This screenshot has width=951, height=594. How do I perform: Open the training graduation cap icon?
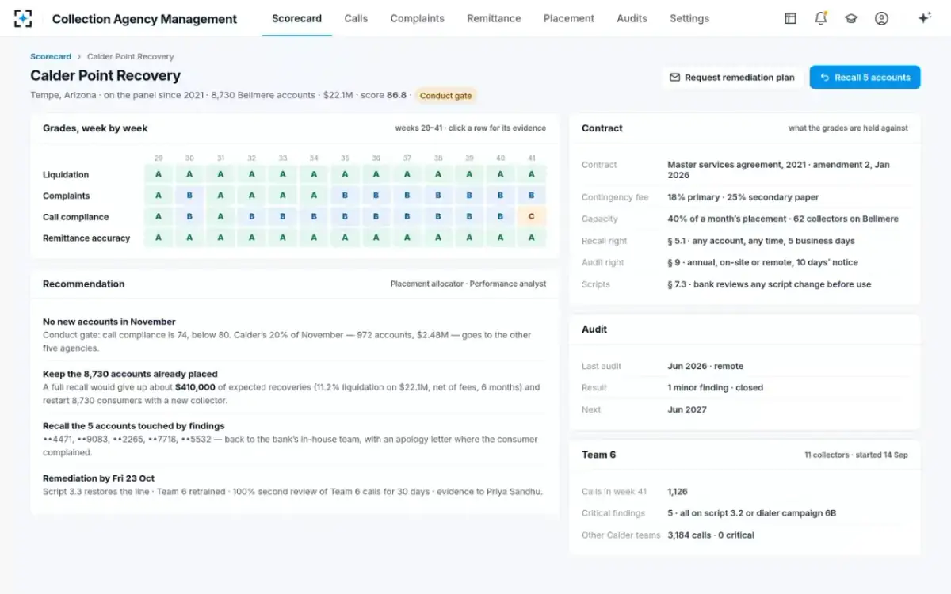pyautogui.click(x=851, y=18)
